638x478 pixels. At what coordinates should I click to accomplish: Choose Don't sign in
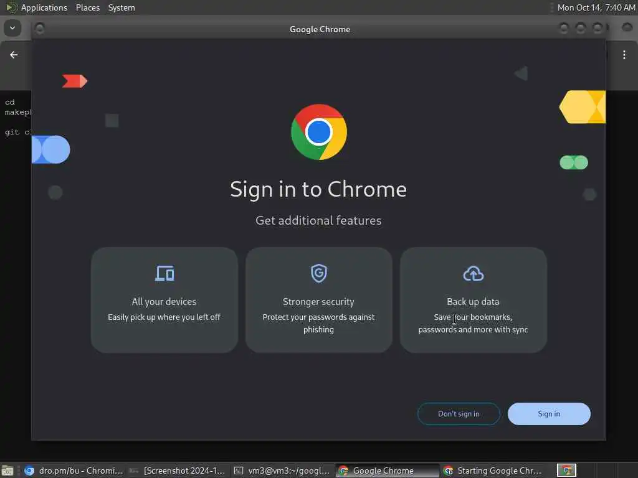(459, 414)
